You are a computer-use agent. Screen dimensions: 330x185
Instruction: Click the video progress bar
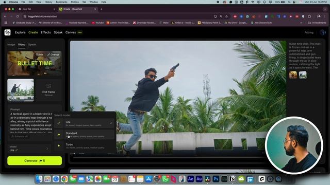coord(169,158)
